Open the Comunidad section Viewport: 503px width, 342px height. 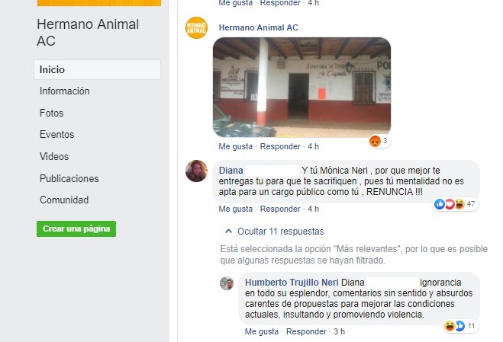coord(64,200)
